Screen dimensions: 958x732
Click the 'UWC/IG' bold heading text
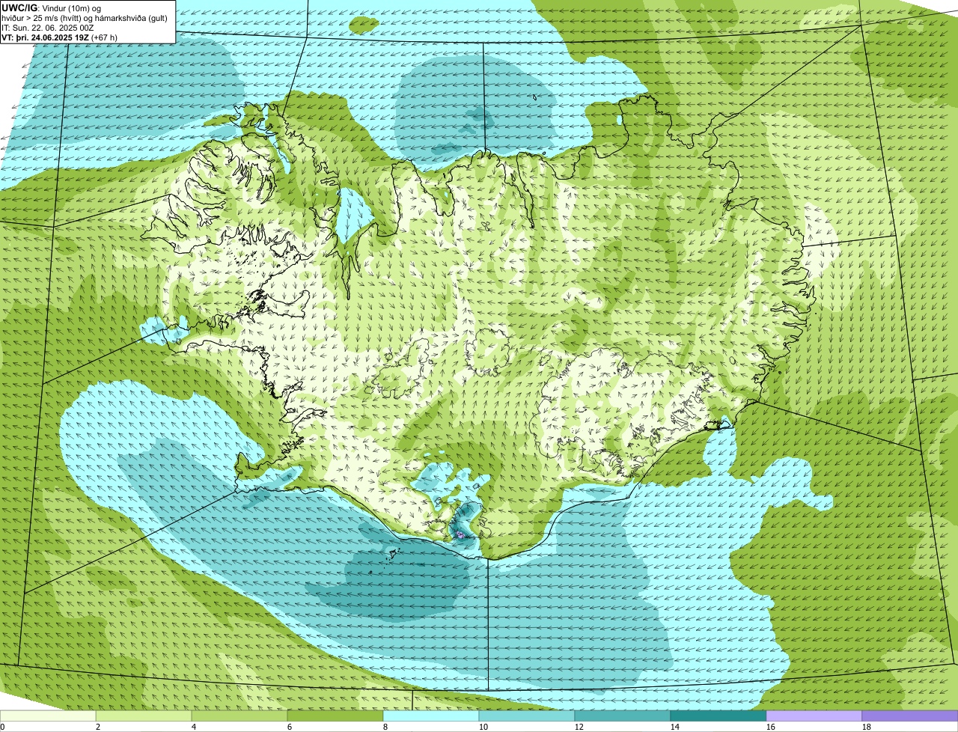pos(19,7)
